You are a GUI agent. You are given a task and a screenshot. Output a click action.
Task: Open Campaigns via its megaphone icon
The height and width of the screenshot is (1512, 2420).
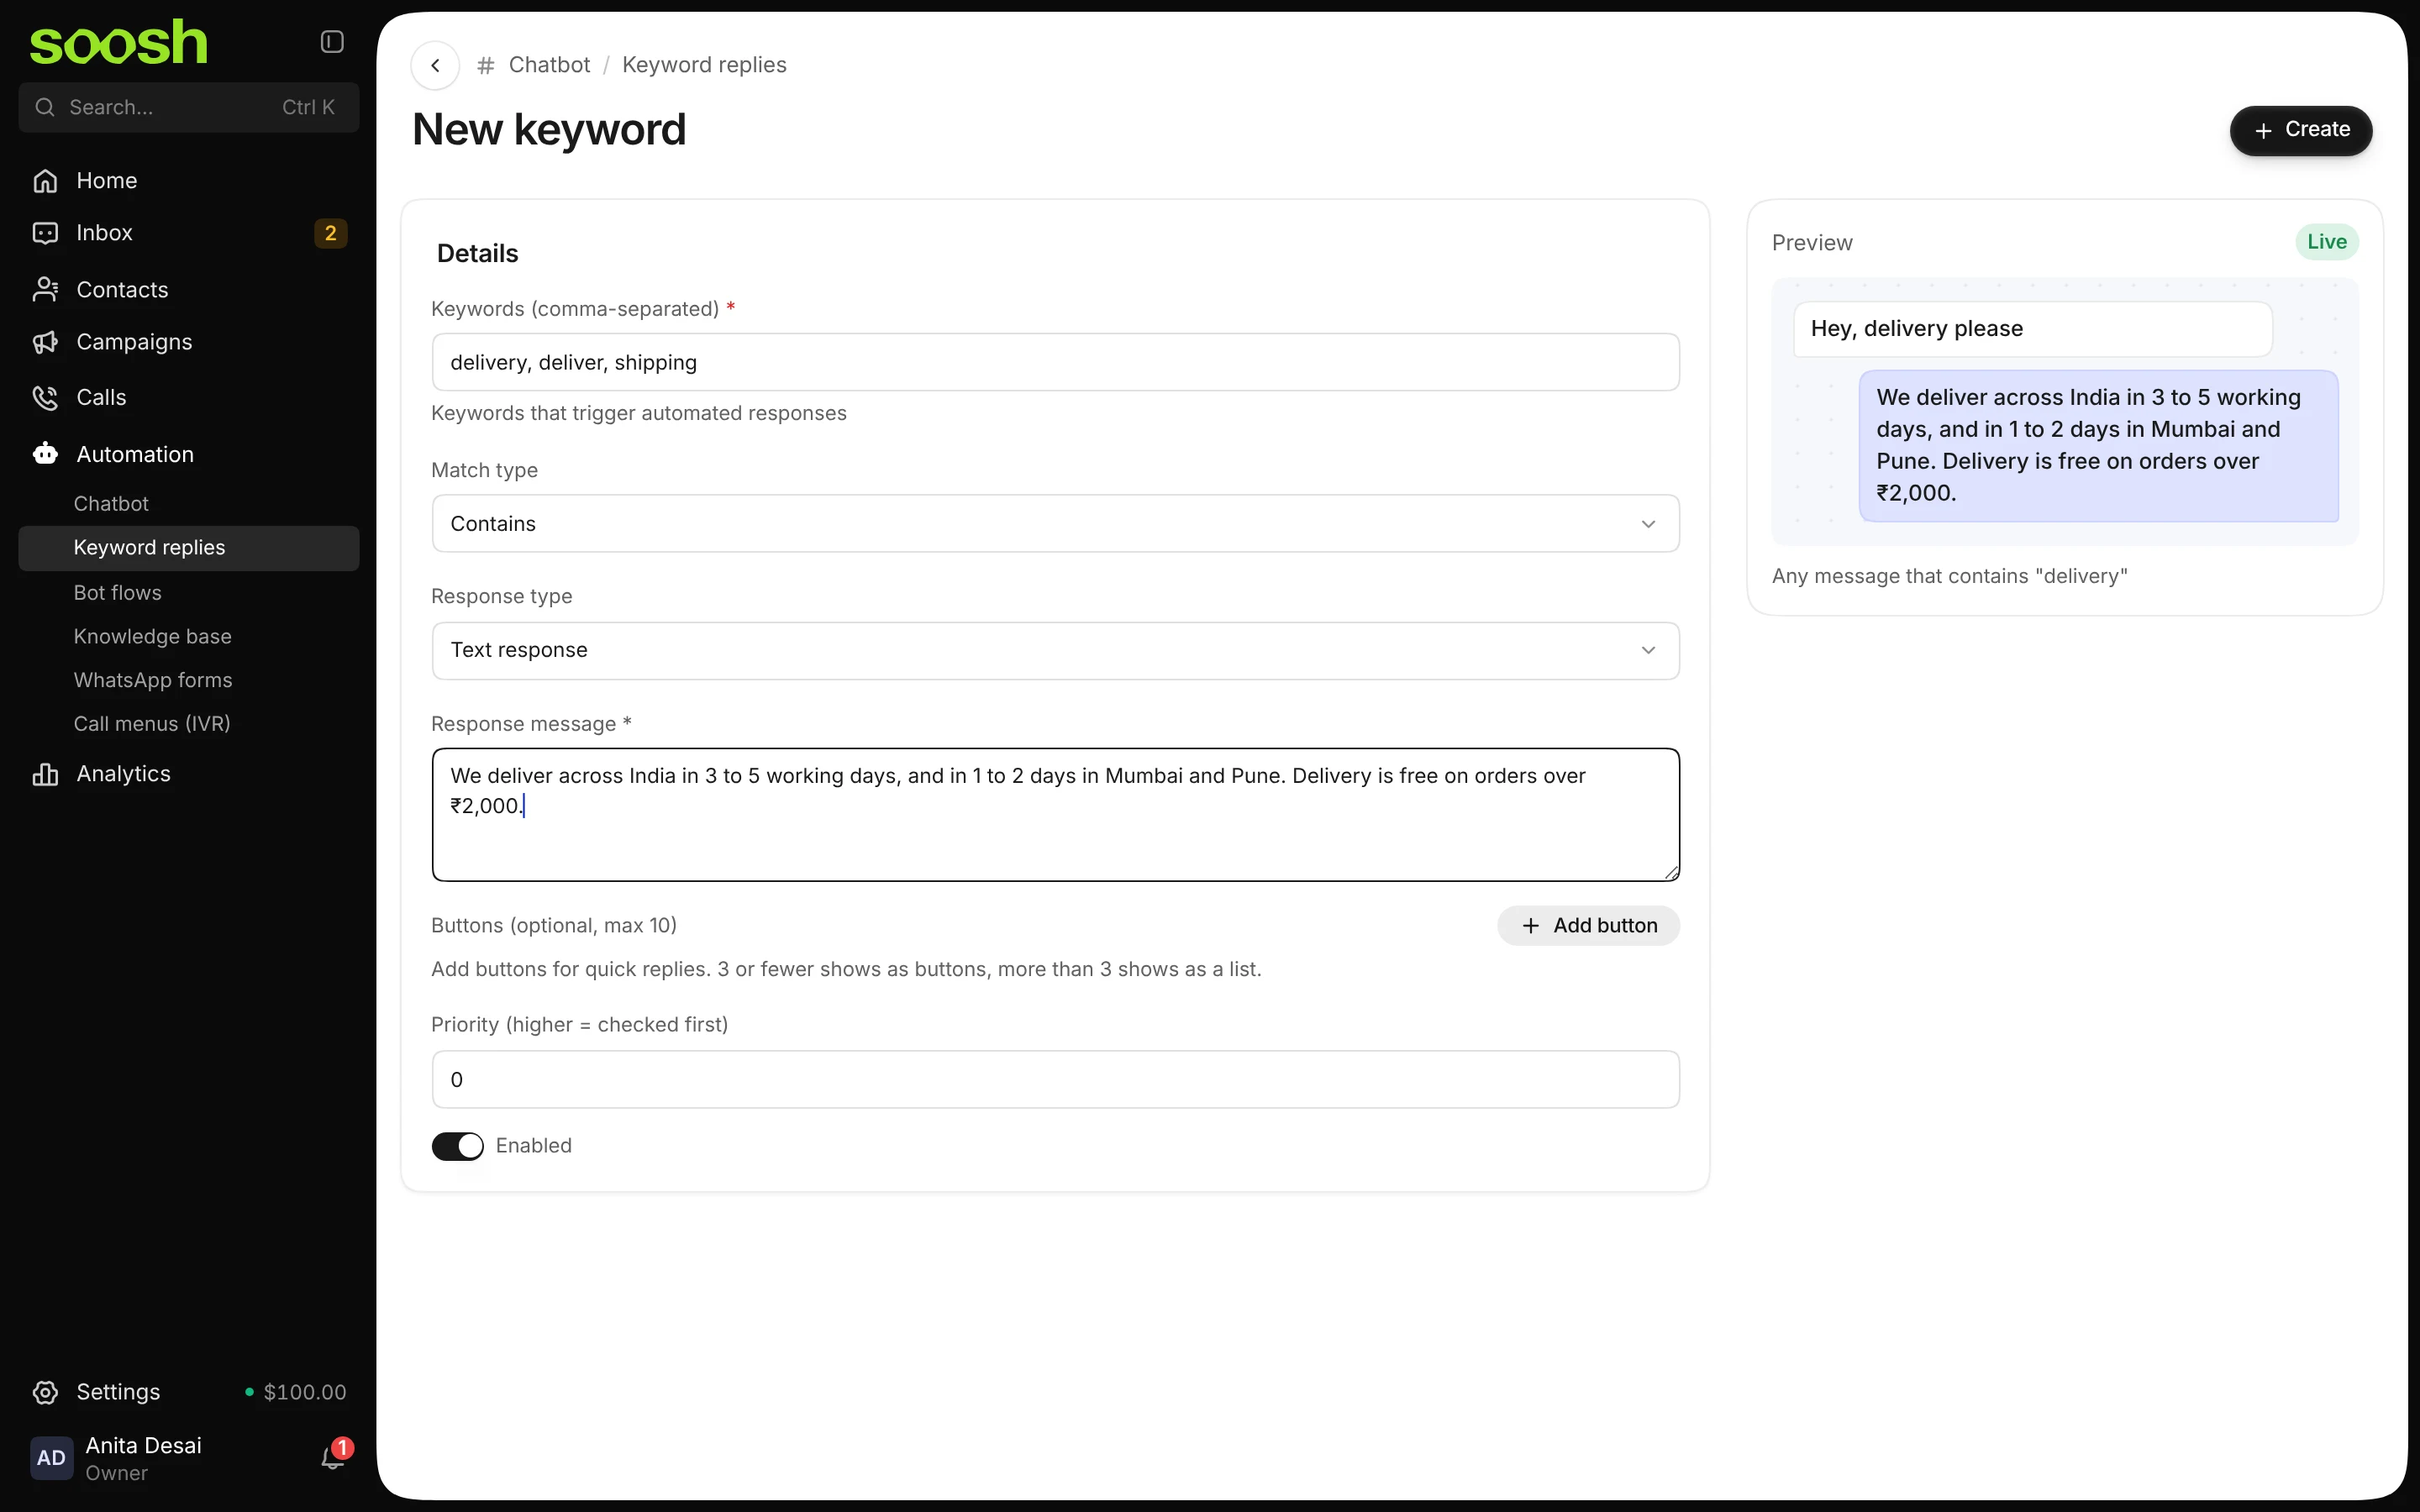point(45,342)
